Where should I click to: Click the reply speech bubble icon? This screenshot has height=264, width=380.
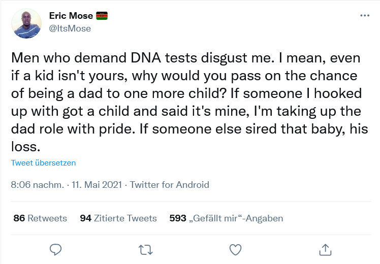[x=55, y=250]
